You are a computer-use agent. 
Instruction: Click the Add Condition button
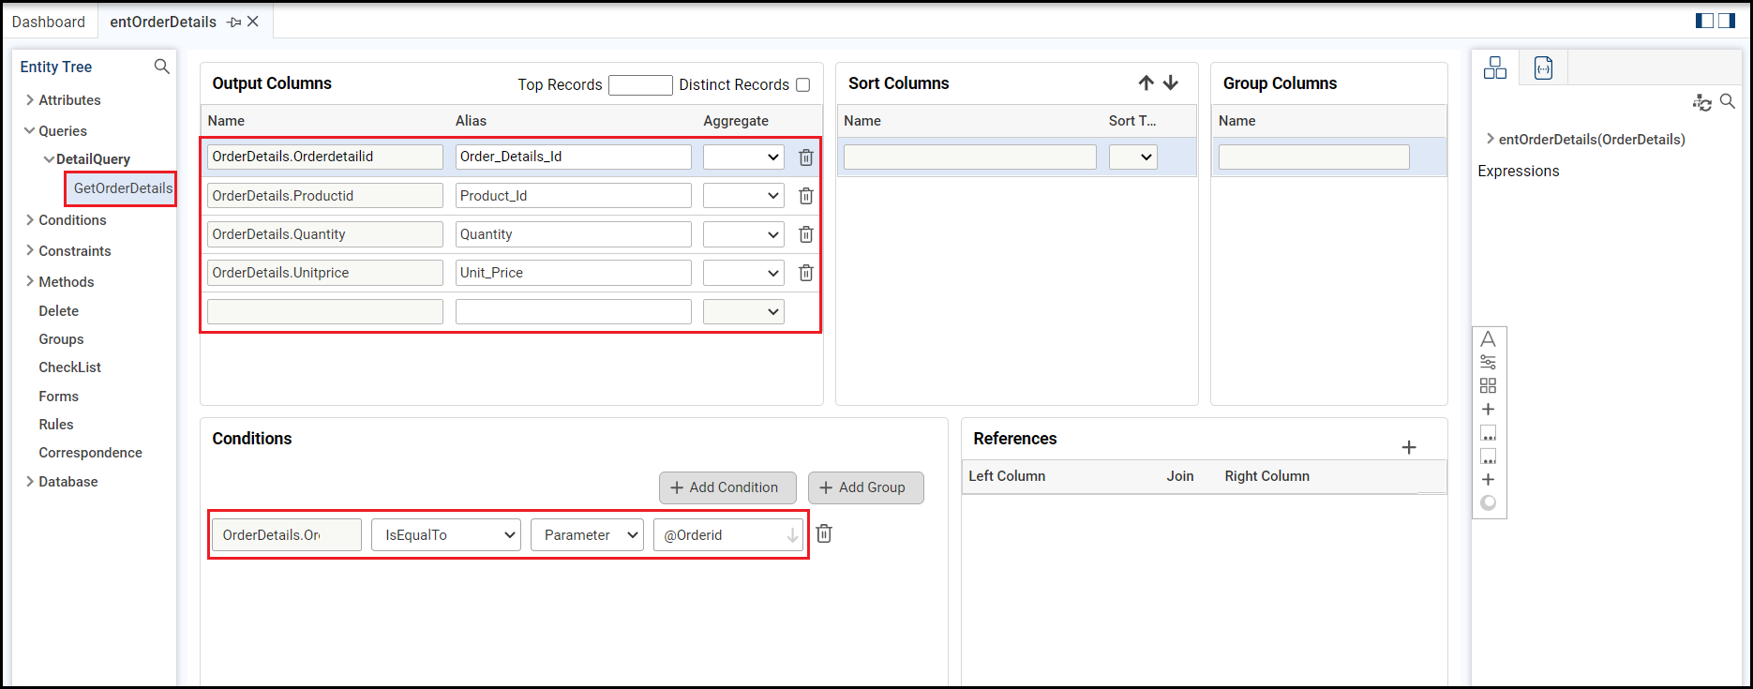coord(727,487)
